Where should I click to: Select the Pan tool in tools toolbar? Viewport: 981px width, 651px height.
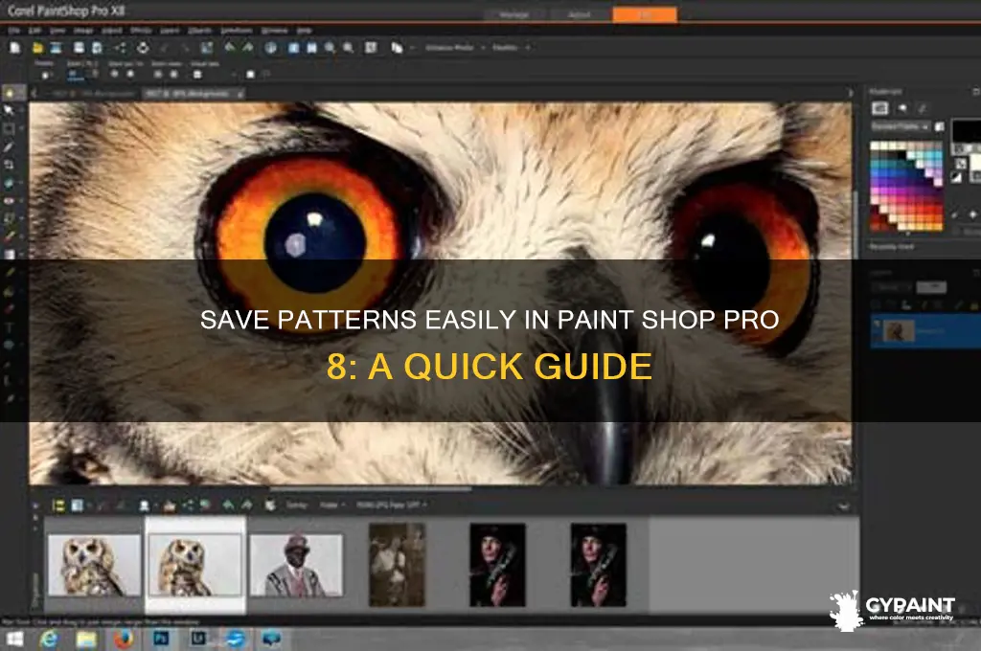9,93
